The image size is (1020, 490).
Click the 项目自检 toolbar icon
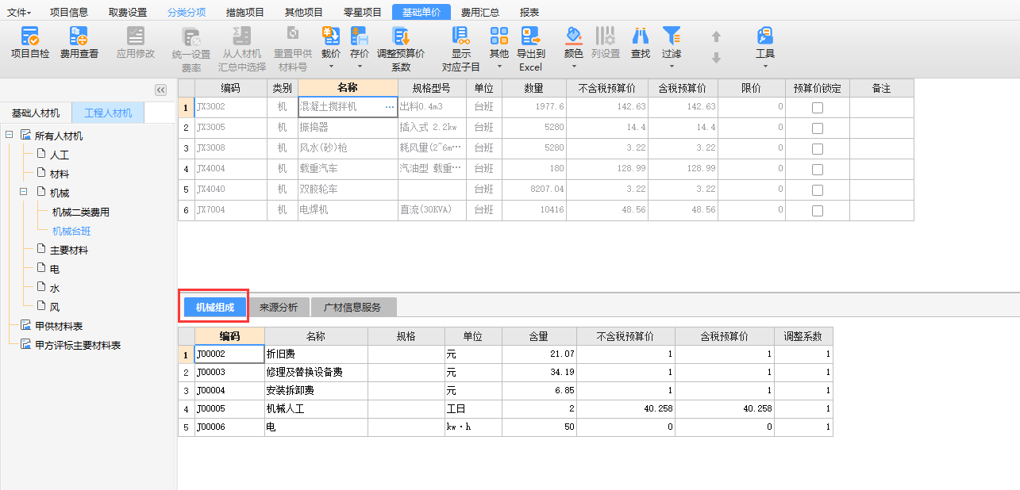click(29, 36)
